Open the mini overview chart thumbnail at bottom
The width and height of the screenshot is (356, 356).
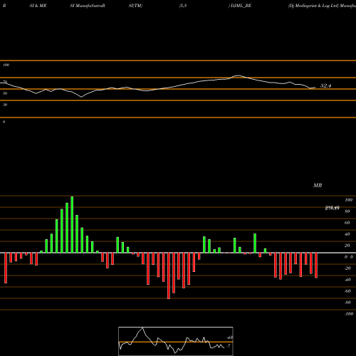[176, 341]
